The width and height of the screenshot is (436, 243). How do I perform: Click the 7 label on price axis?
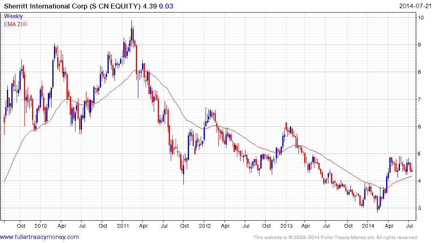[419, 99]
